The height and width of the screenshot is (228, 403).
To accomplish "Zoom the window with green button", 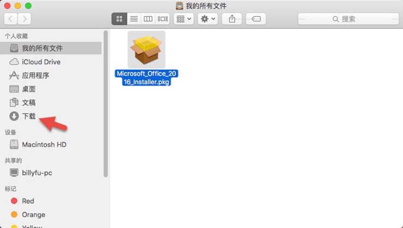I will pos(28,5).
